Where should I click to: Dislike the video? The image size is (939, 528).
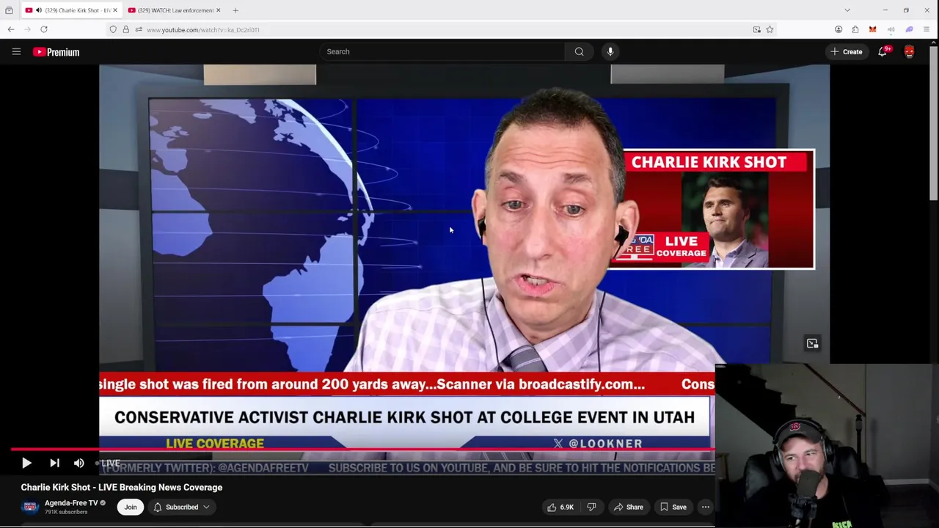[x=591, y=507]
